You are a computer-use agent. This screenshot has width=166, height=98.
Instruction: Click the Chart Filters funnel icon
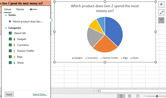[161, 20]
